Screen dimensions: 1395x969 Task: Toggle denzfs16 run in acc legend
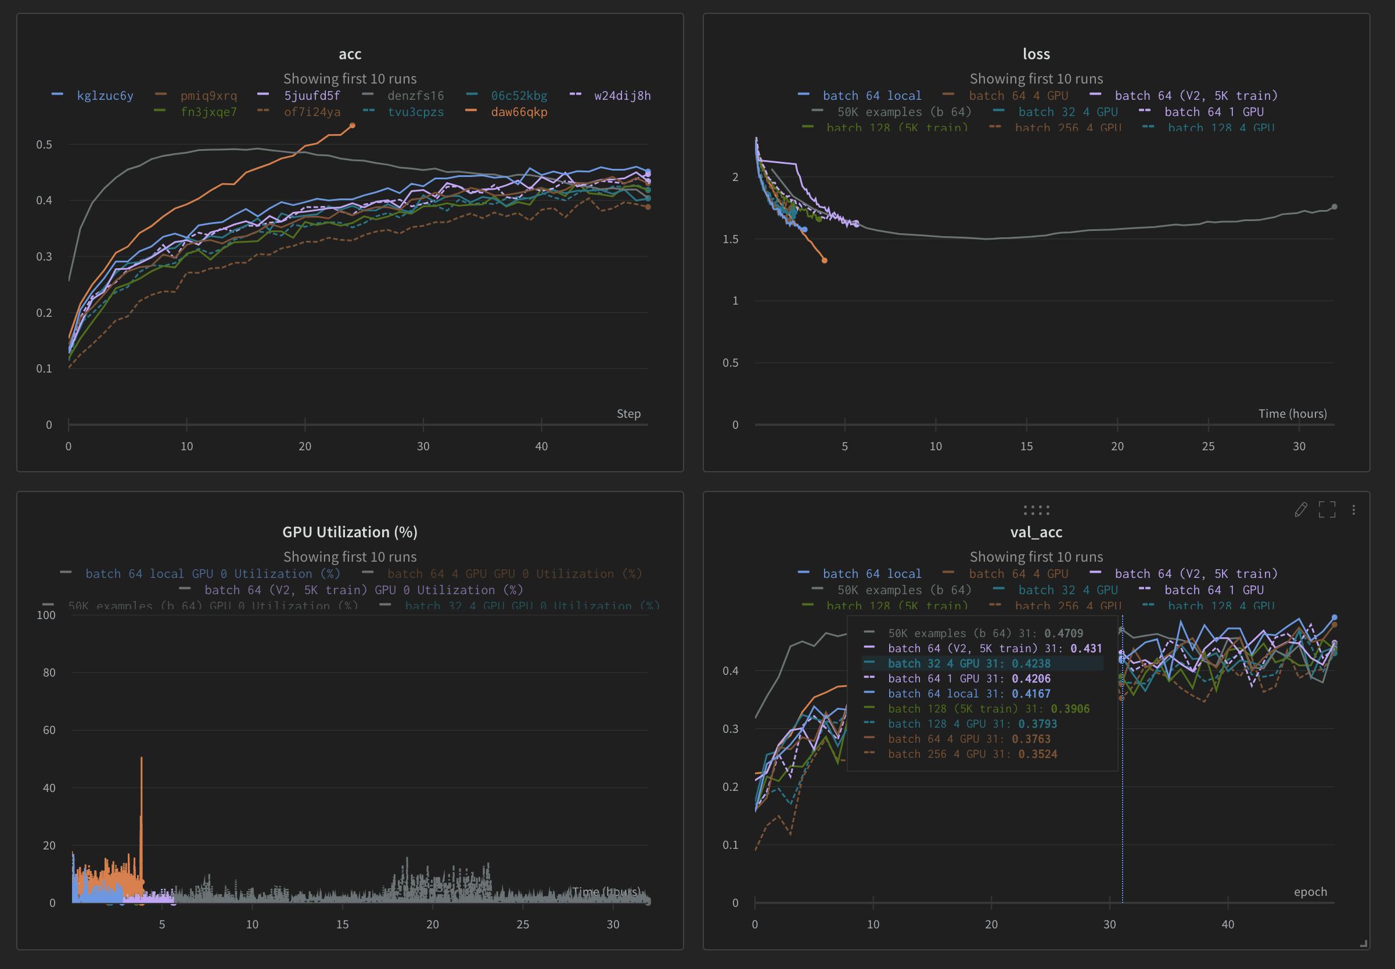416,95
